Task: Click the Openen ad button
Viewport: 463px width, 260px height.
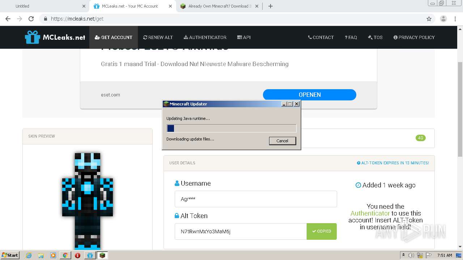Action: tap(310, 95)
